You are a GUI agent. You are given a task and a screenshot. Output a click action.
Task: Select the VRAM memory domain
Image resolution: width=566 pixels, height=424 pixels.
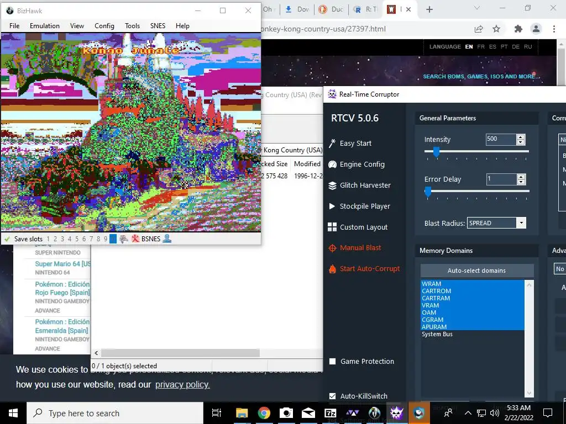click(472, 305)
